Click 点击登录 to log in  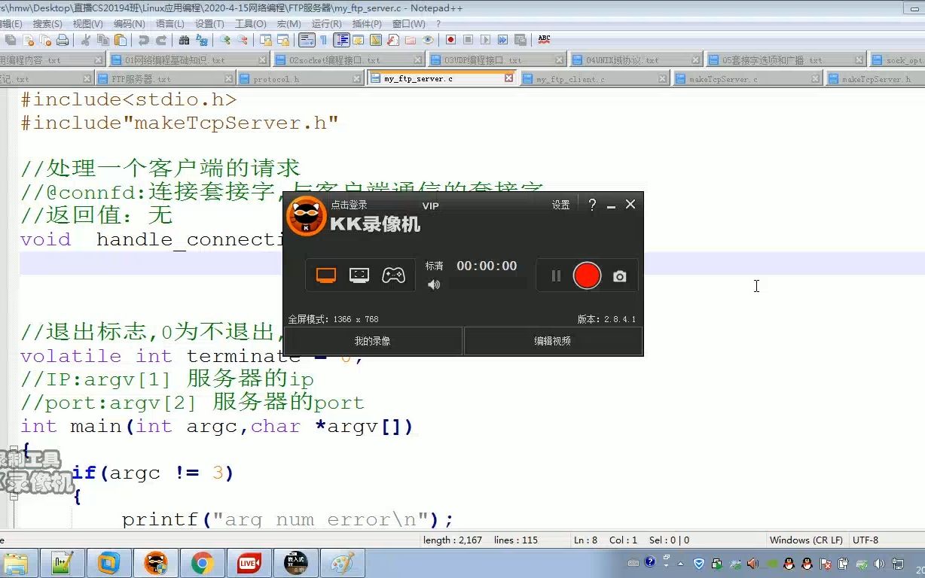(x=348, y=205)
